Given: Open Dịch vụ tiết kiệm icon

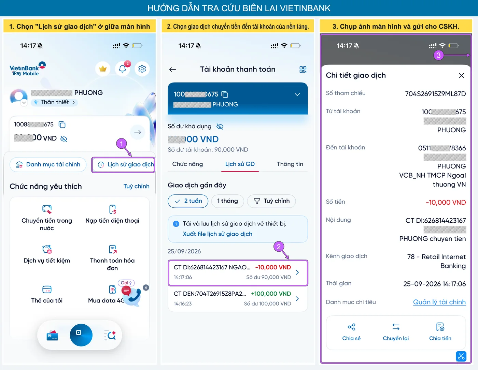Looking at the screenshot, I should [x=47, y=249].
